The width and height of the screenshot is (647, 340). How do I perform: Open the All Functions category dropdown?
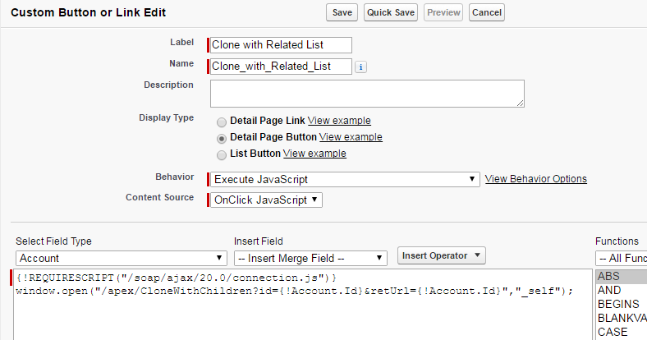621,258
